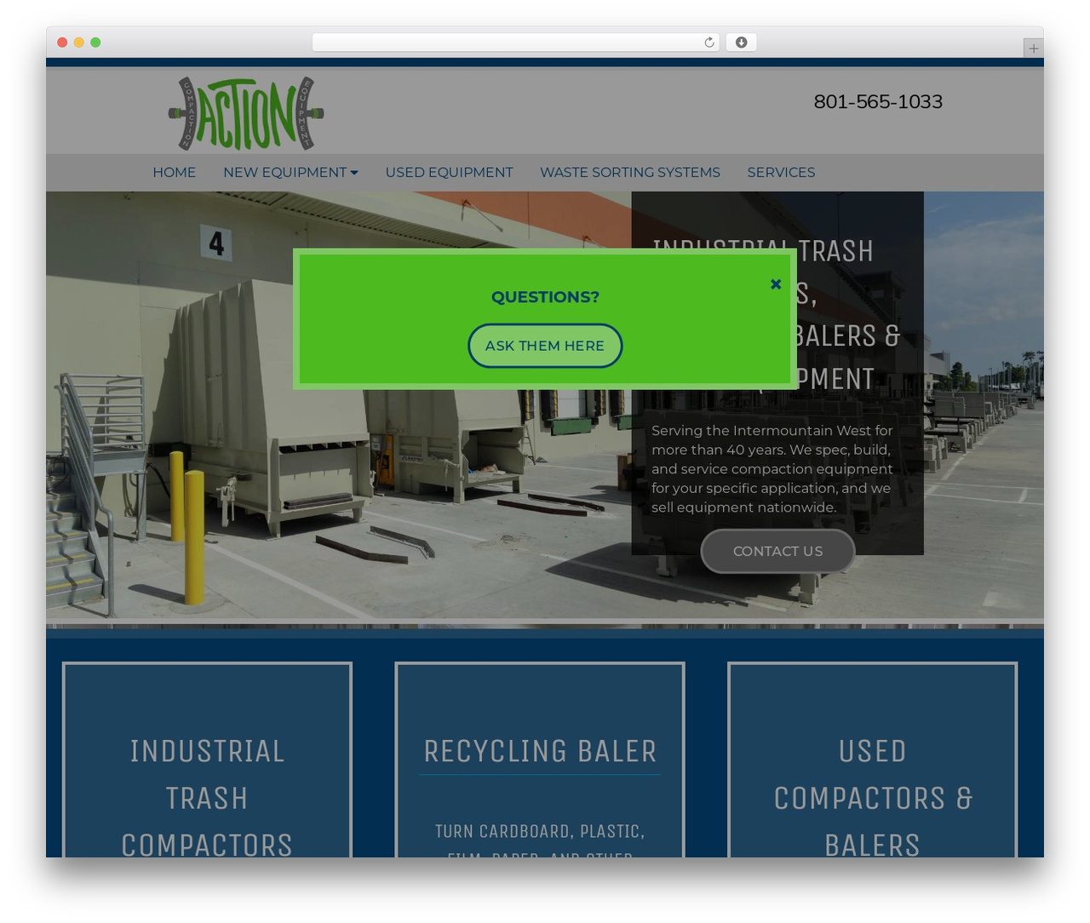Click the Action Compaction Equipment logo

tap(246, 113)
